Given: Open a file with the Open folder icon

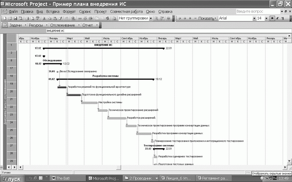Looking at the screenshot, I should pyautogui.click(x=10, y=18).
